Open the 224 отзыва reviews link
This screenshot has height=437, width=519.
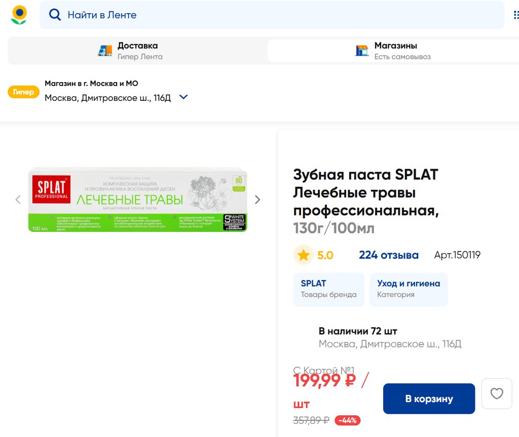(388, 255)
